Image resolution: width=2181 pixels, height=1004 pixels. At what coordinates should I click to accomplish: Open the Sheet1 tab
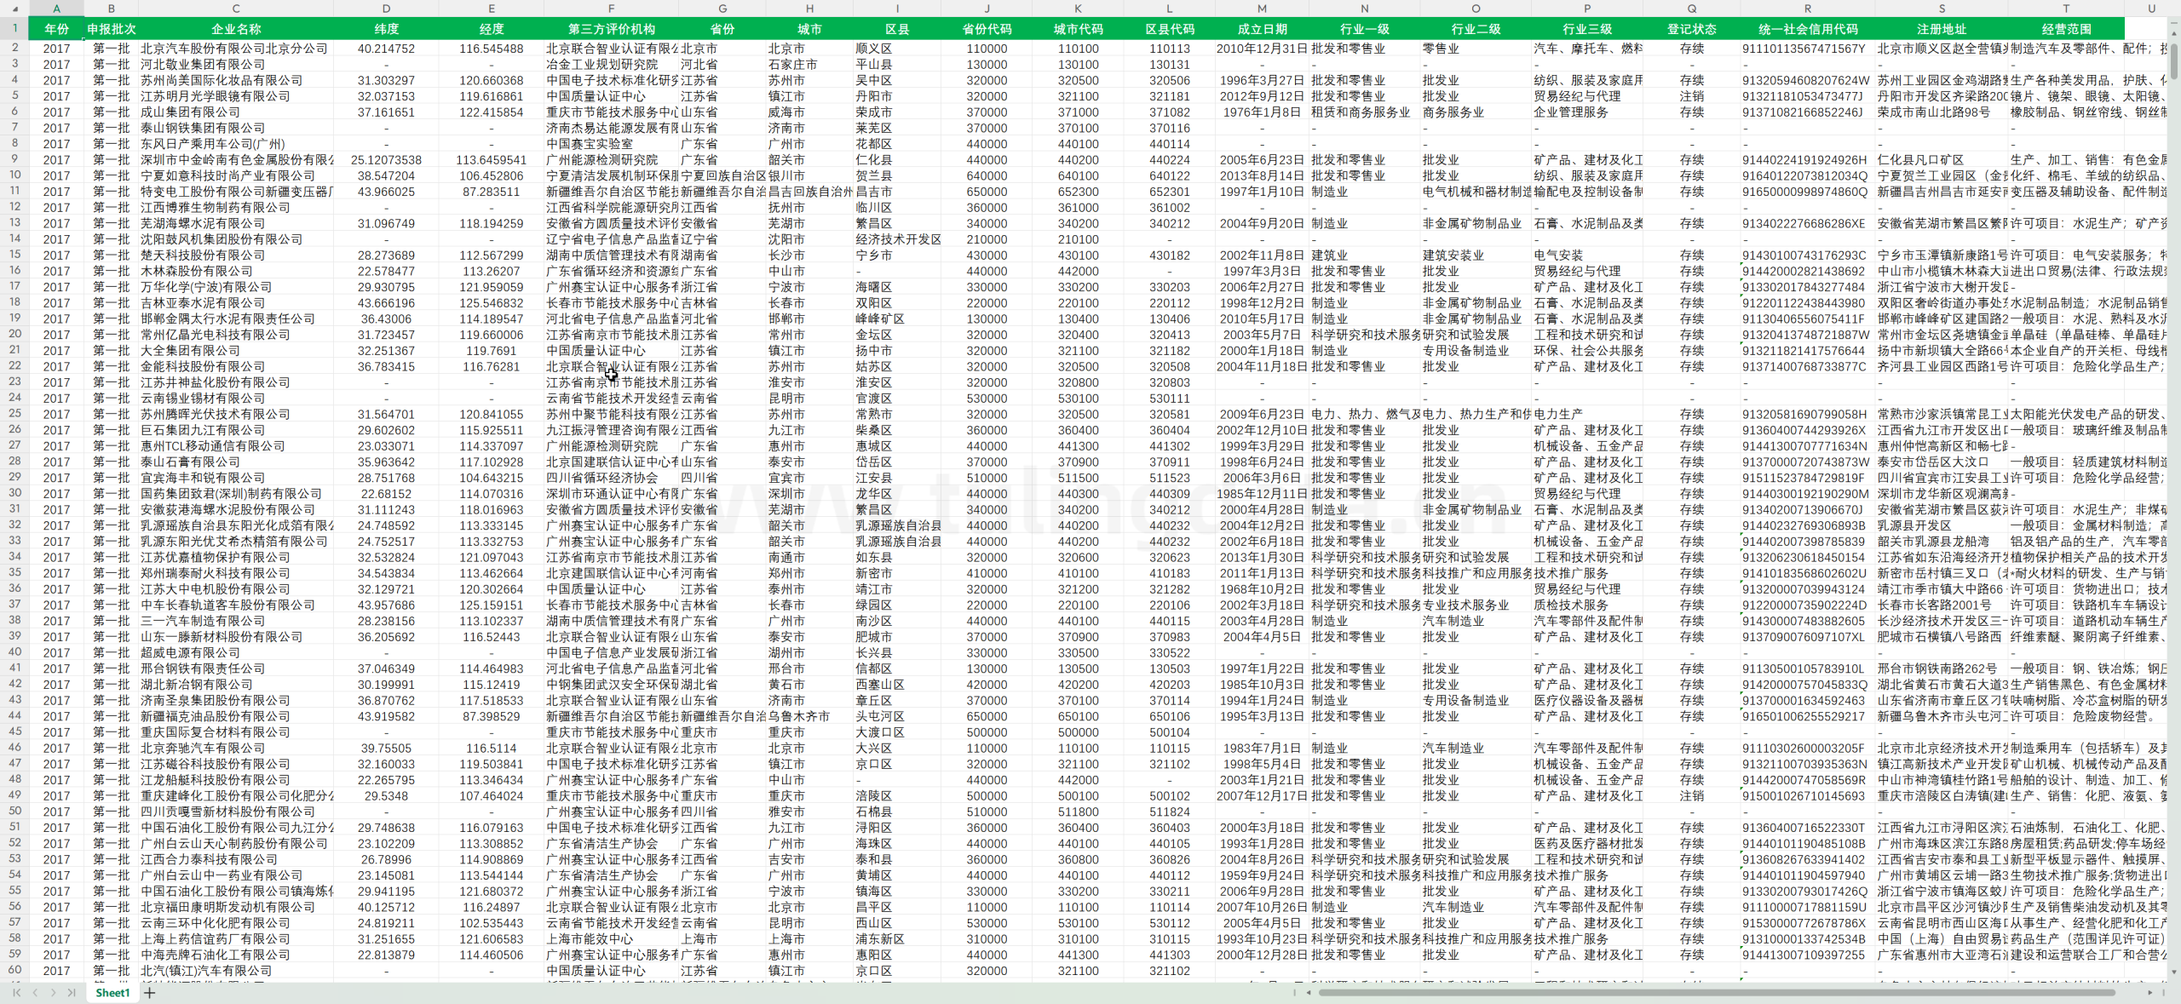[112, 992]
